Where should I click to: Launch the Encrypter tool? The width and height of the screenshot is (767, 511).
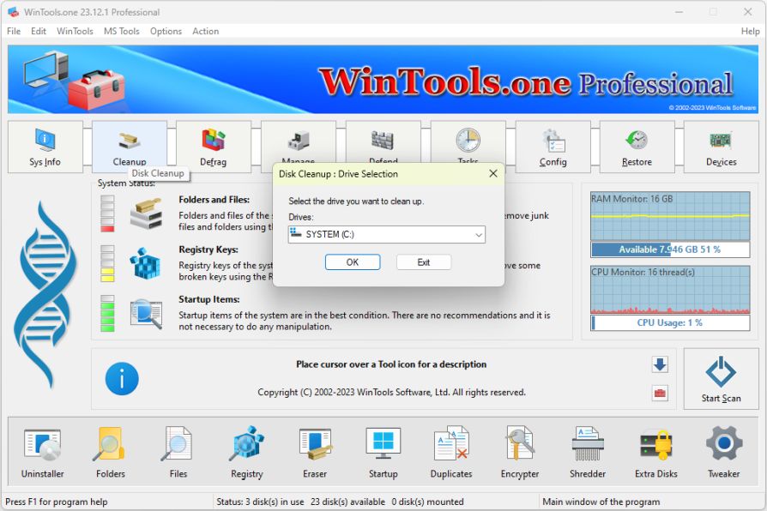[520, 452]
